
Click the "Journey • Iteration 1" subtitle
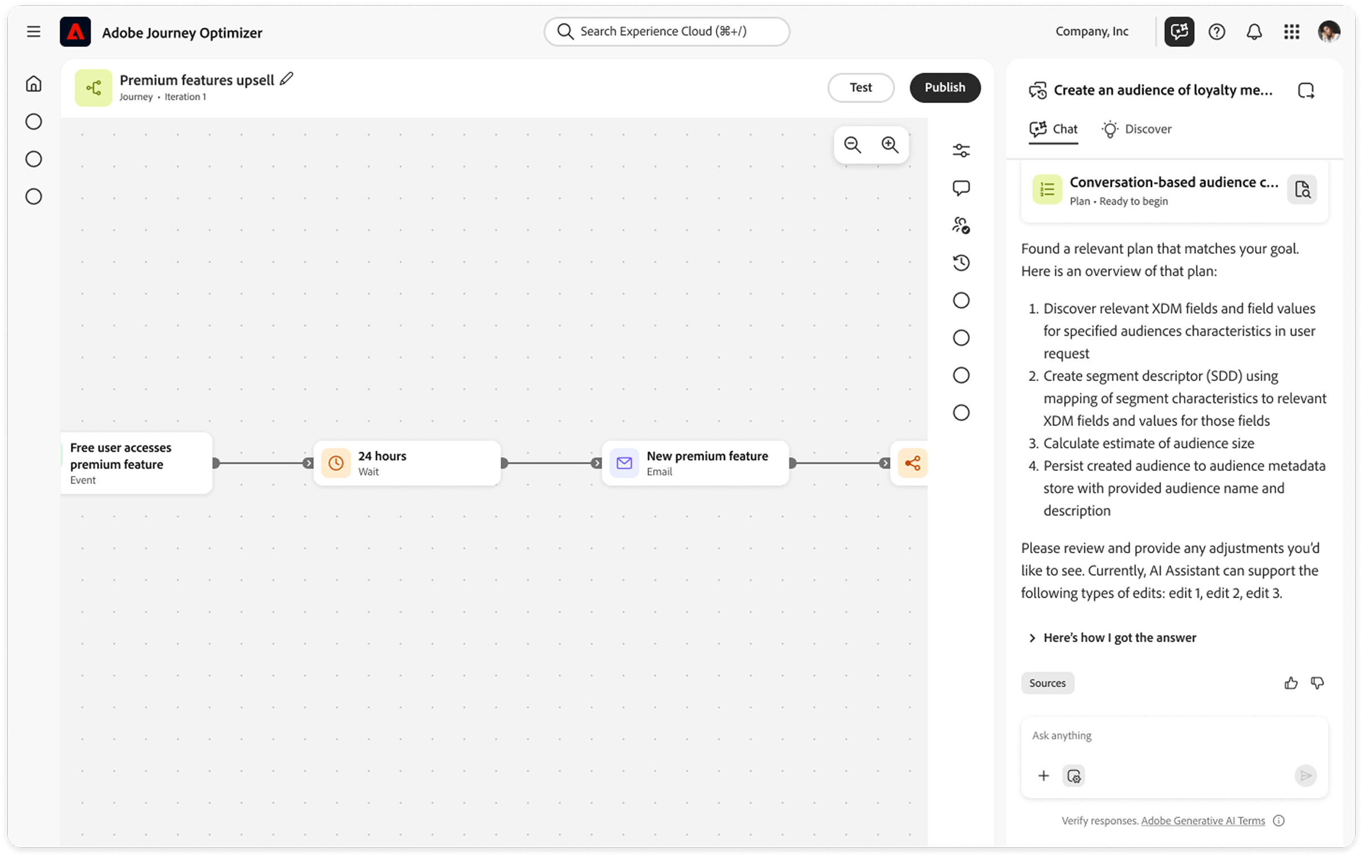tap(163, 97)
